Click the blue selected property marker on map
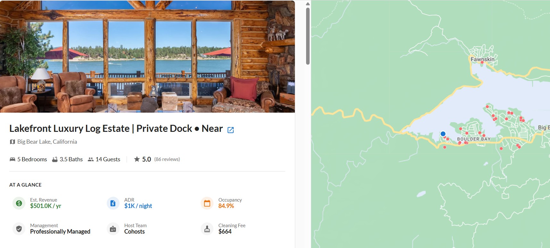550x248 pixels. (x=443, y=134)
